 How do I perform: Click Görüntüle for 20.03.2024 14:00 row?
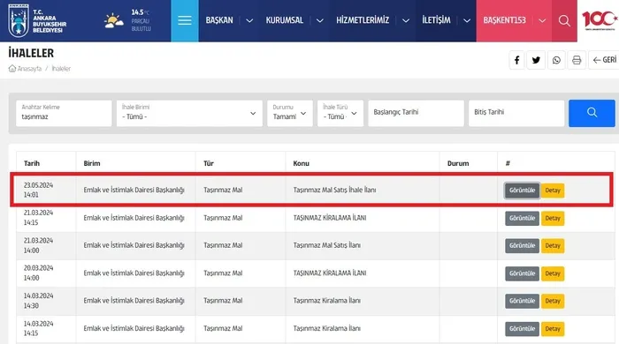tap(522, 273)
